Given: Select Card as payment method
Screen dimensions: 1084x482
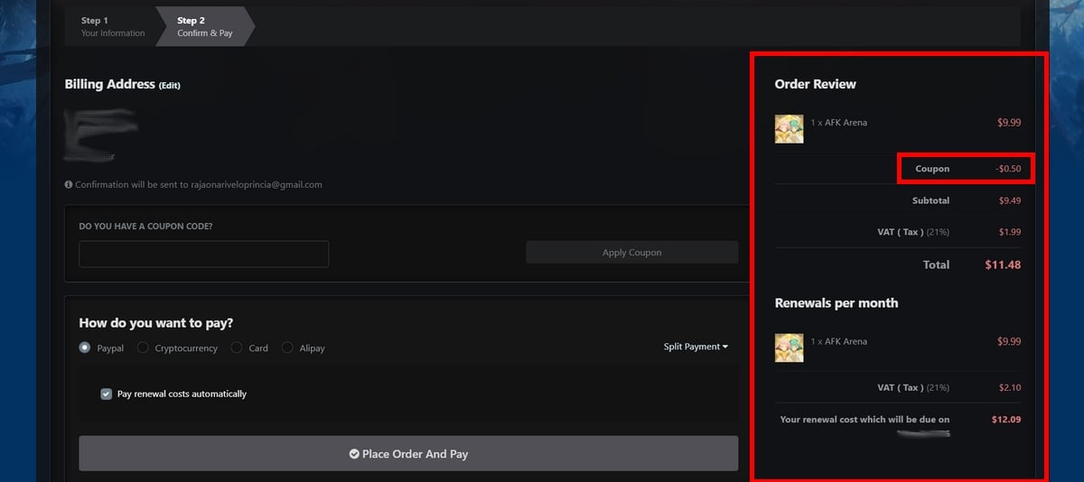Looking at the screenshot, I should point(237,348).
